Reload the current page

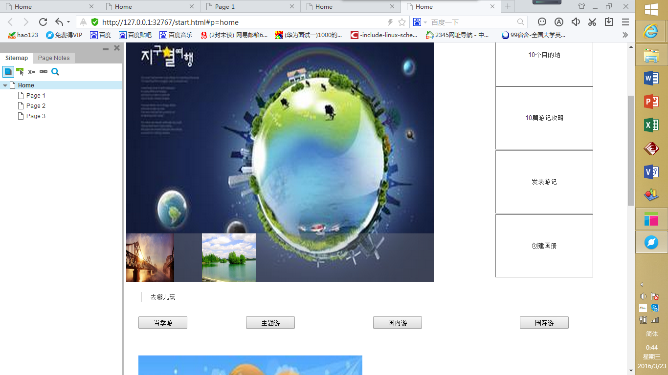(43, 22)
